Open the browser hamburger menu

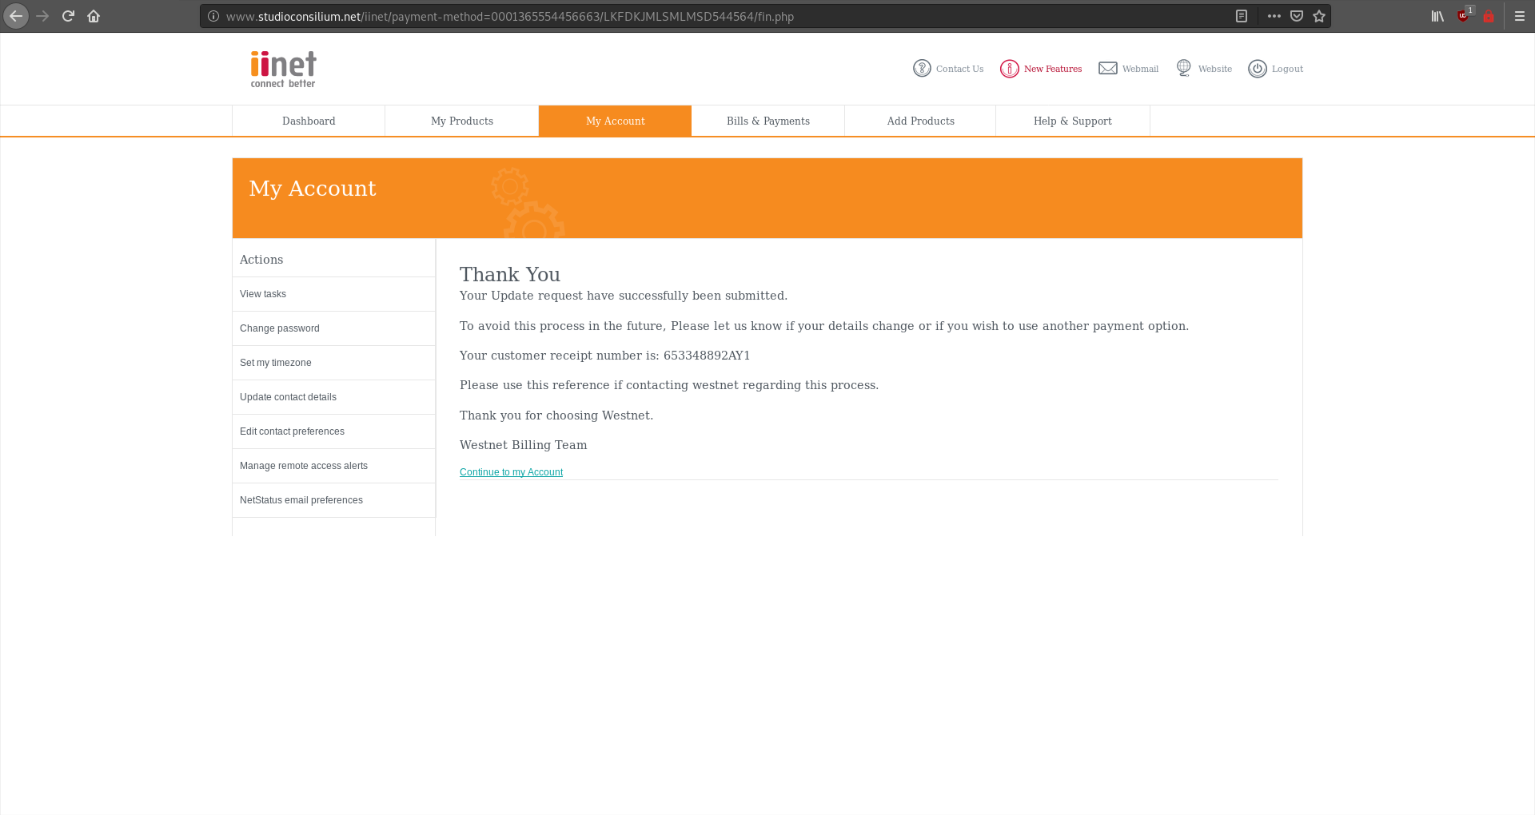tap(1519, 15)
